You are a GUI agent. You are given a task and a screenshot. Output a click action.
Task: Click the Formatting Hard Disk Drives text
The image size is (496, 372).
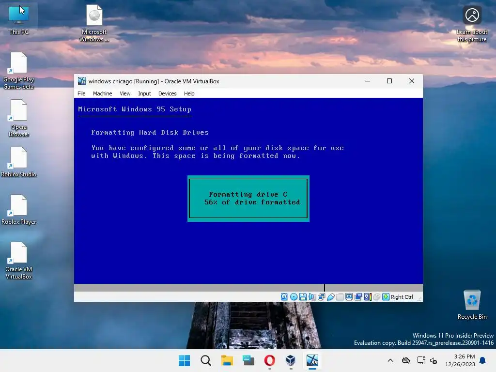coord(150,132)
